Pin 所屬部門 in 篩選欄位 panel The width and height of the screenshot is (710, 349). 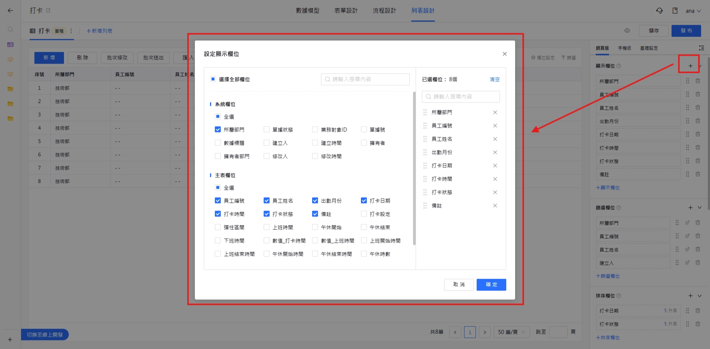tap(687, 223)
